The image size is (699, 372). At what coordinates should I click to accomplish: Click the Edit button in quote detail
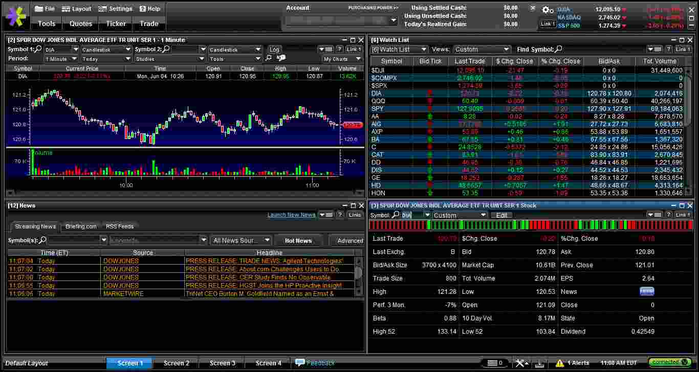501,215
